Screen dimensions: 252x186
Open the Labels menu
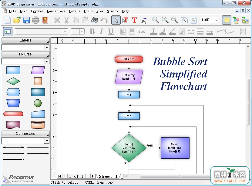74,11
